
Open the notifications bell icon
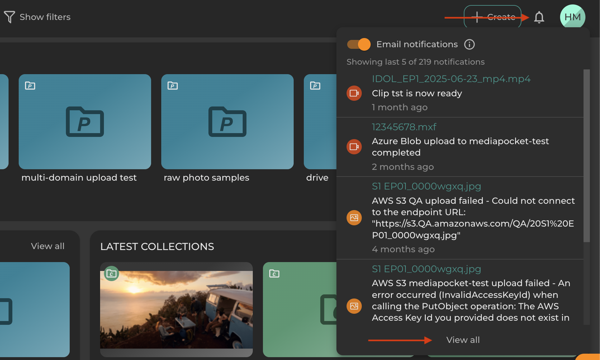click(x=539, y=17)
